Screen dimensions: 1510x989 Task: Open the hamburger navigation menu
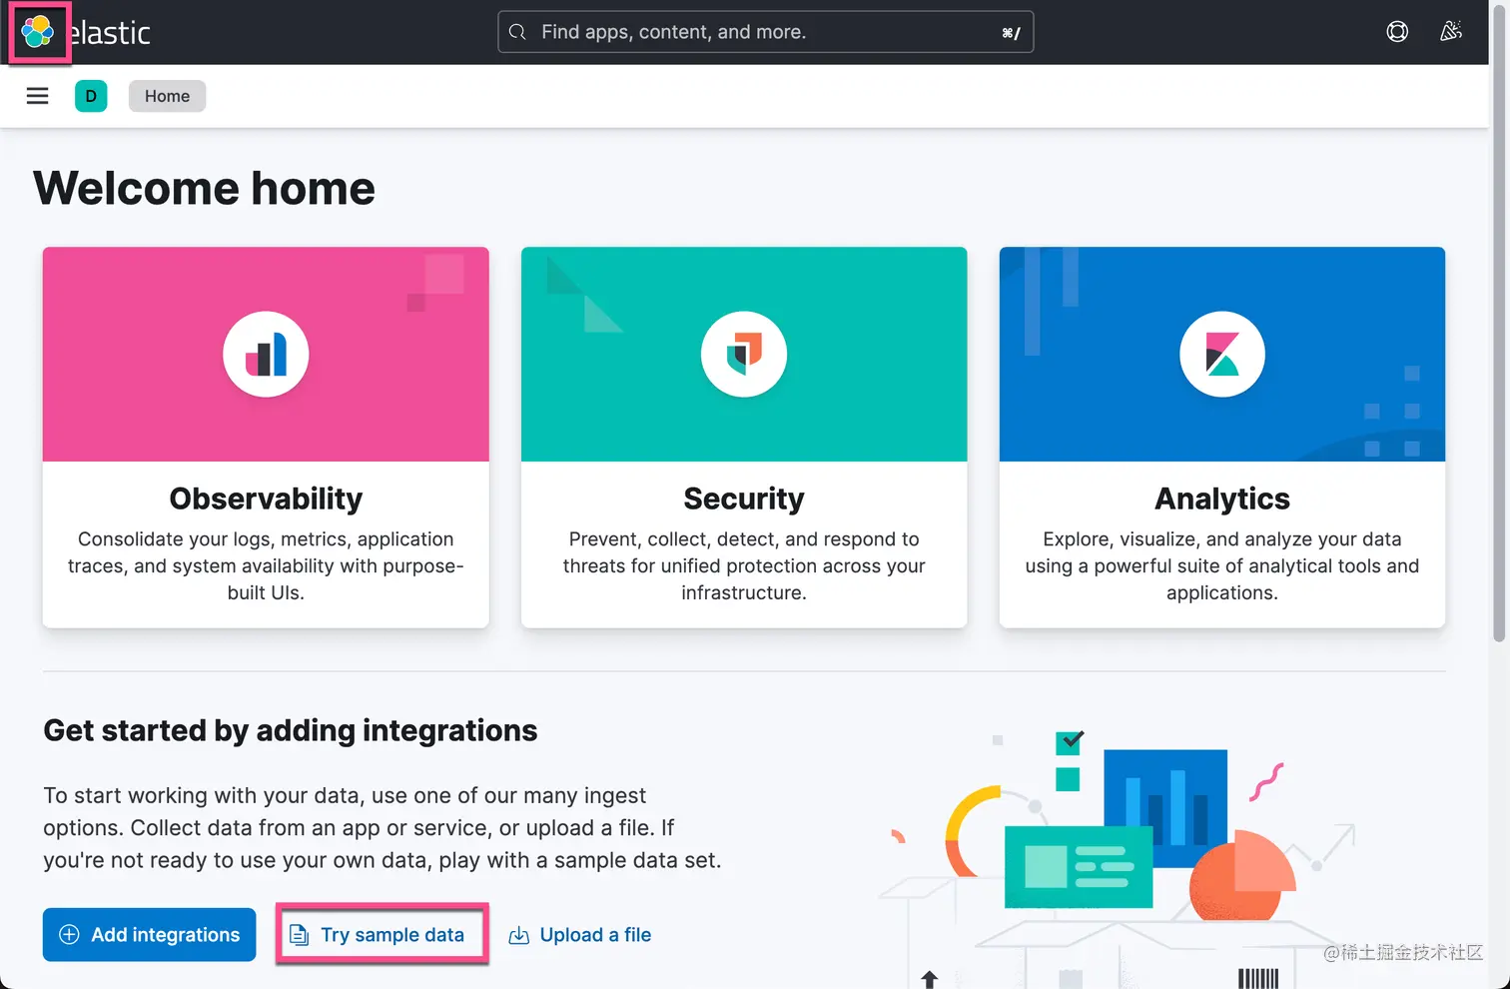[37, 96]
